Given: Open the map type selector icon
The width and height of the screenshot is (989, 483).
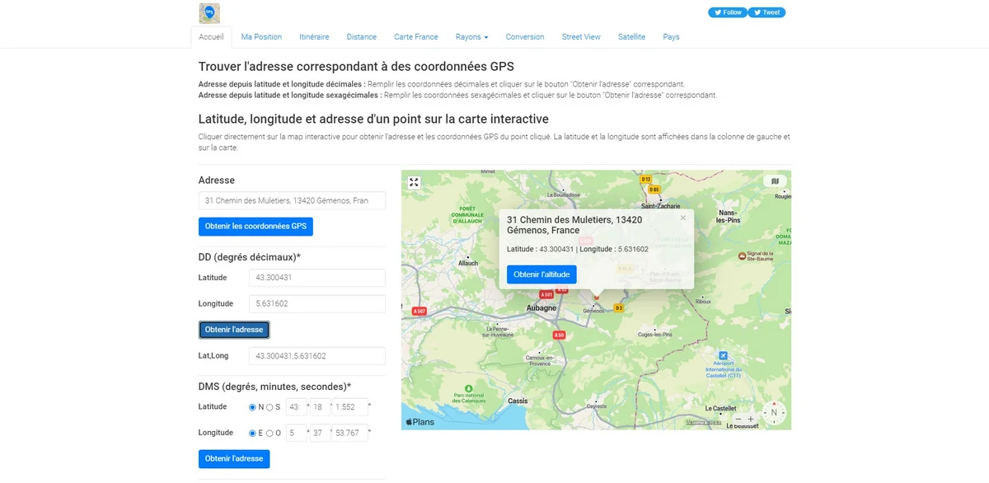Looking at the screenshot, I should tap(774, 181).
